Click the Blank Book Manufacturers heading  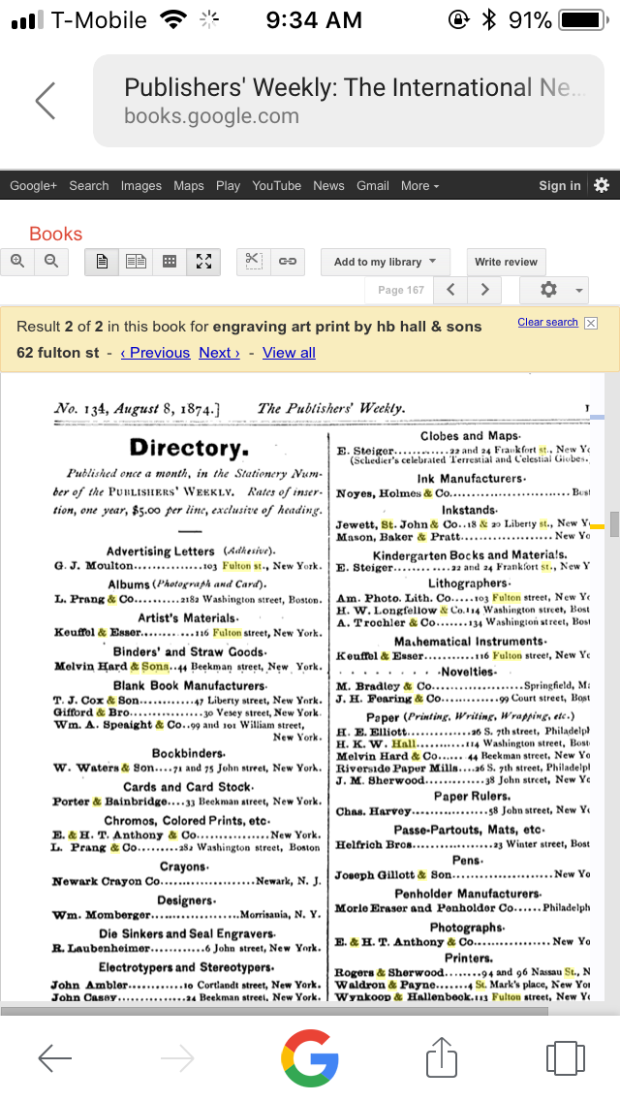[x=190, y=685]
